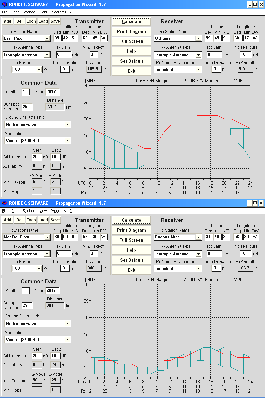
Task: Click Load button in bottom window
Action: pos(43,220)
